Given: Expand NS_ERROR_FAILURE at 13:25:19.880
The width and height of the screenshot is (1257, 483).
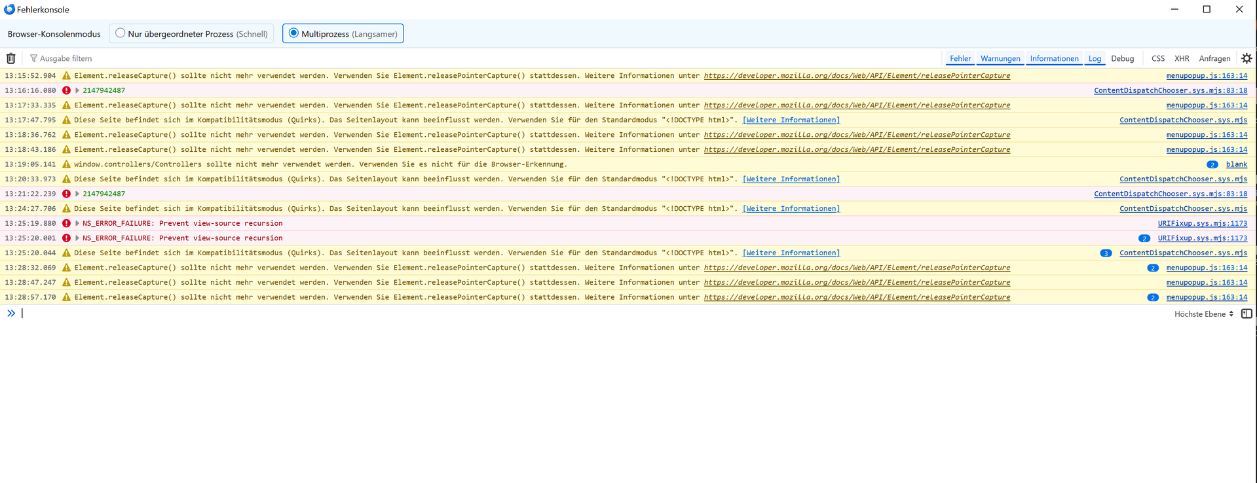Looking at the screenshot, I should tap(77, 223).
